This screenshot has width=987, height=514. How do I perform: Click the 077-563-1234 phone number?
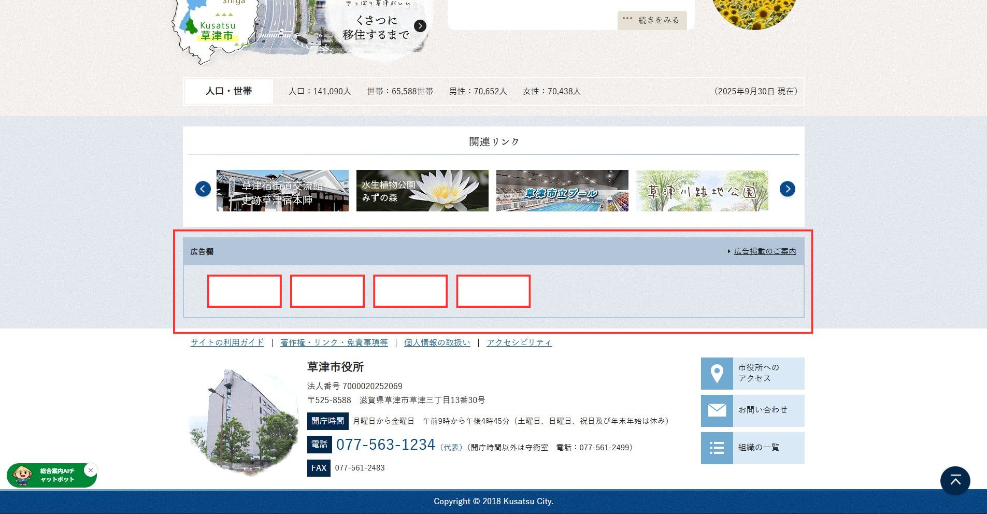point(385,445)
